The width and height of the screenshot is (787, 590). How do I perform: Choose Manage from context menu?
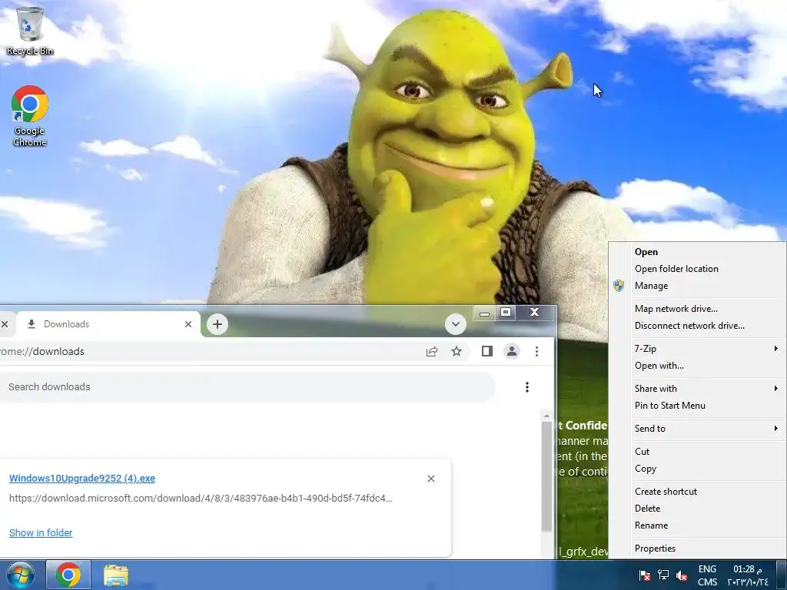pos(698,286)
